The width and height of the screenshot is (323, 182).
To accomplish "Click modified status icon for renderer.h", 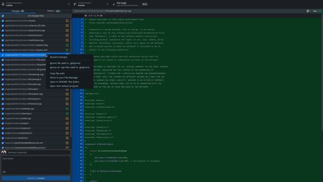I will tap(67, 128).
